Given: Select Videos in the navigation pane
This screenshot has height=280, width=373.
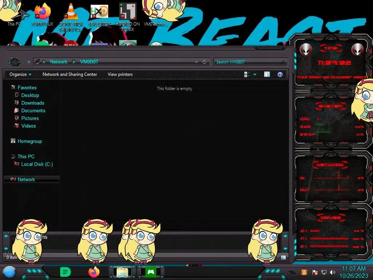Looking at the screenshot, I should coord(28,126).
